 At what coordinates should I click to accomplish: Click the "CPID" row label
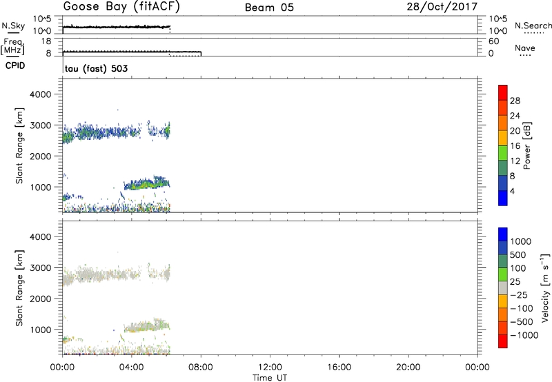(x=15, y=66)
